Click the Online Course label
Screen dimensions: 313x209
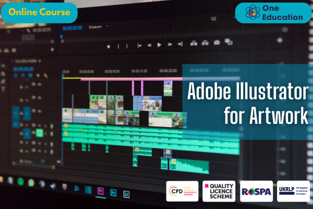[39, 12]
